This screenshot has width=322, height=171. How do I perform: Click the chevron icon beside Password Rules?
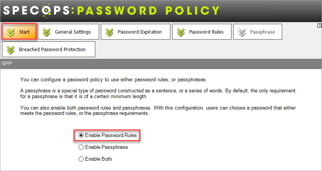point(181,32)
